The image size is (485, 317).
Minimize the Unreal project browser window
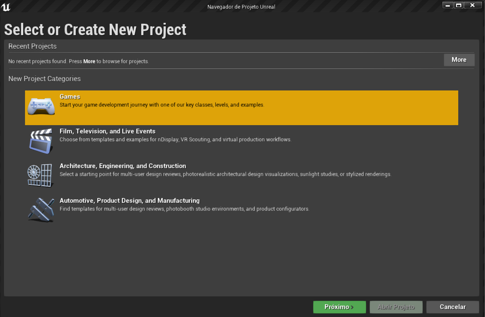tap(448, 5)
